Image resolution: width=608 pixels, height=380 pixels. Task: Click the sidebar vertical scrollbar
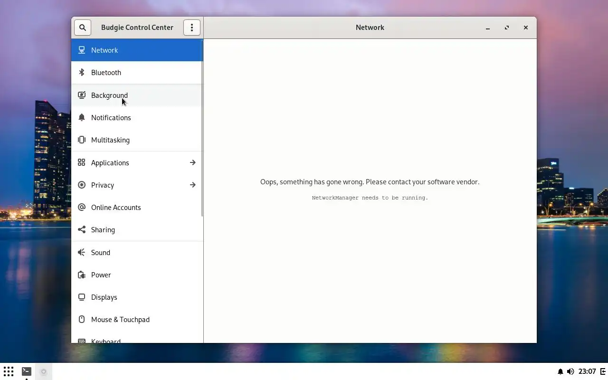point(202,128)
